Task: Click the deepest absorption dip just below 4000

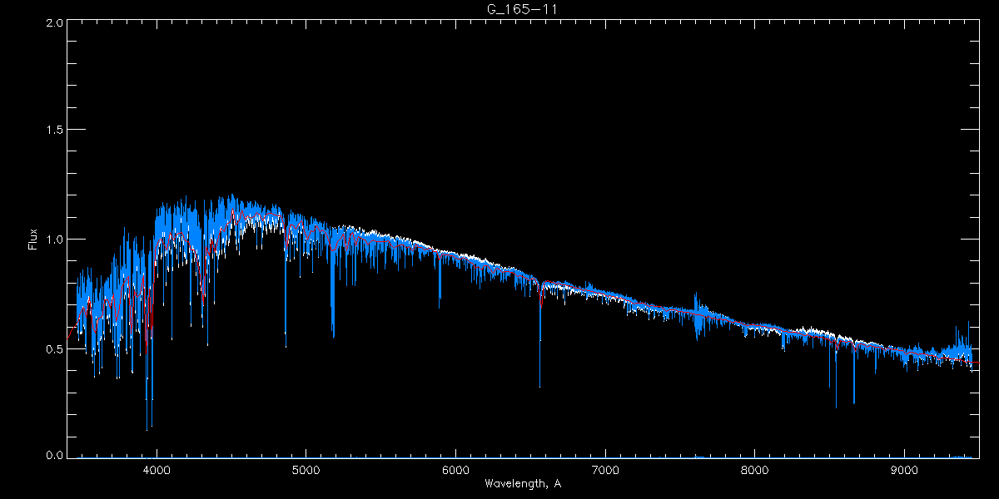Action: 147,428
